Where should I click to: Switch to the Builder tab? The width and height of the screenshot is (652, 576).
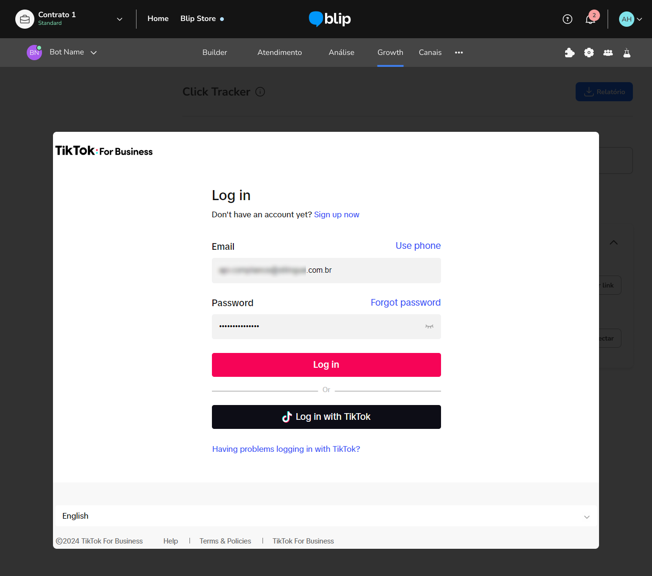(x=215, y=53)
